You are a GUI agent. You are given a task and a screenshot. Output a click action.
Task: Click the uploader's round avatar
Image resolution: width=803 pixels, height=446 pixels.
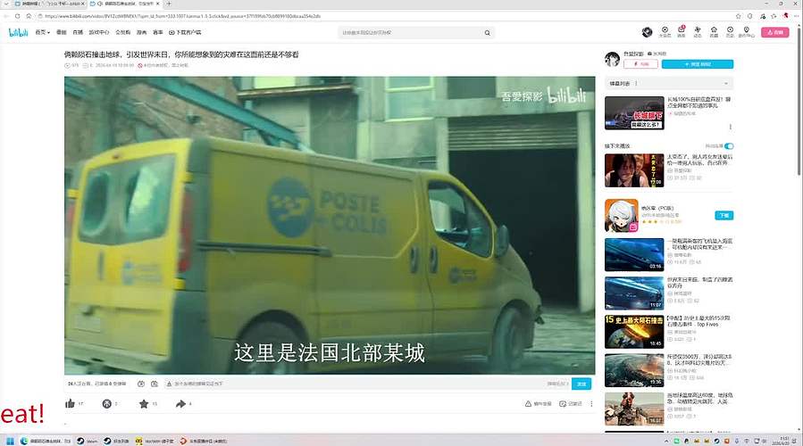click(x=612, y=60)
